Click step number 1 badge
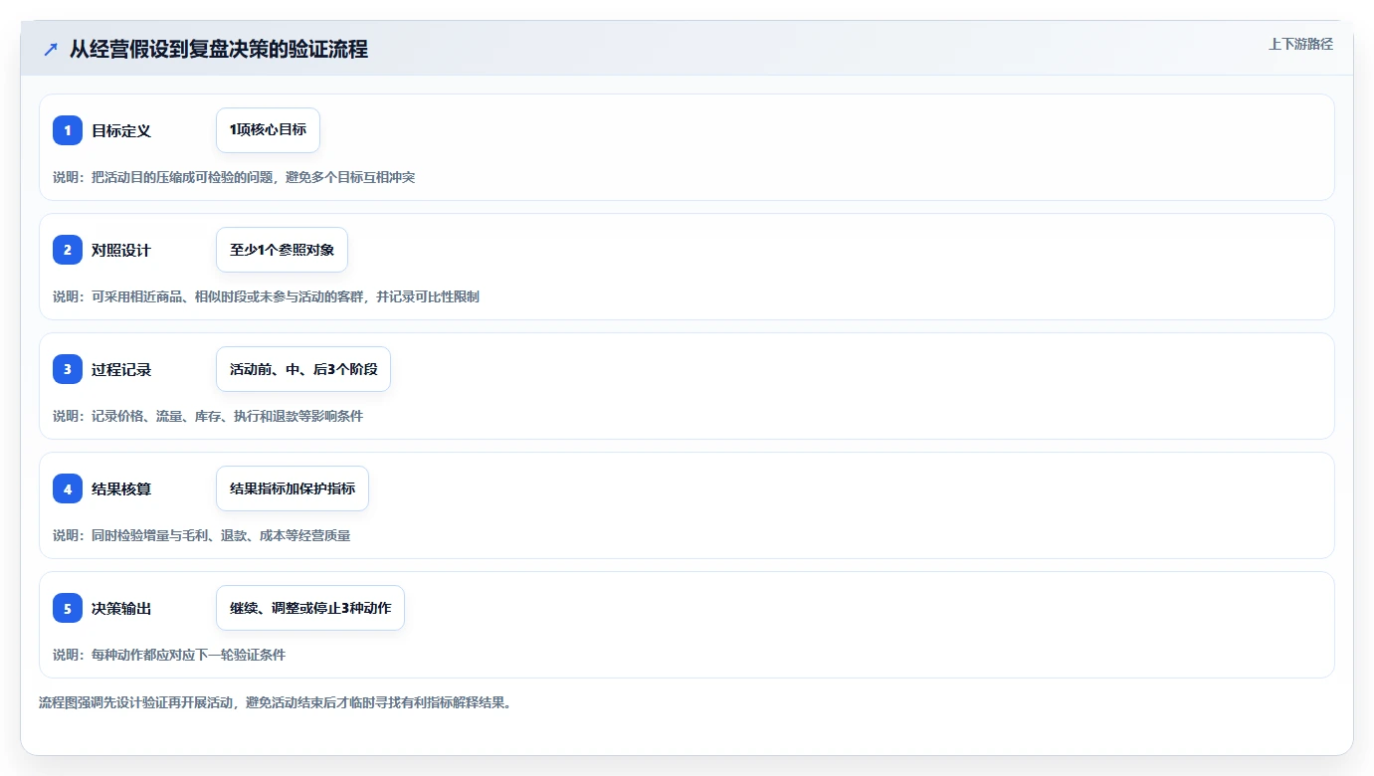The image size is (1374, 776). coord(68,130)
